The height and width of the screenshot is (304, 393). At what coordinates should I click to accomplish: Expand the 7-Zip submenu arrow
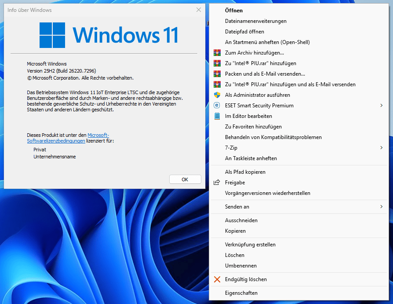click(381, 147)
